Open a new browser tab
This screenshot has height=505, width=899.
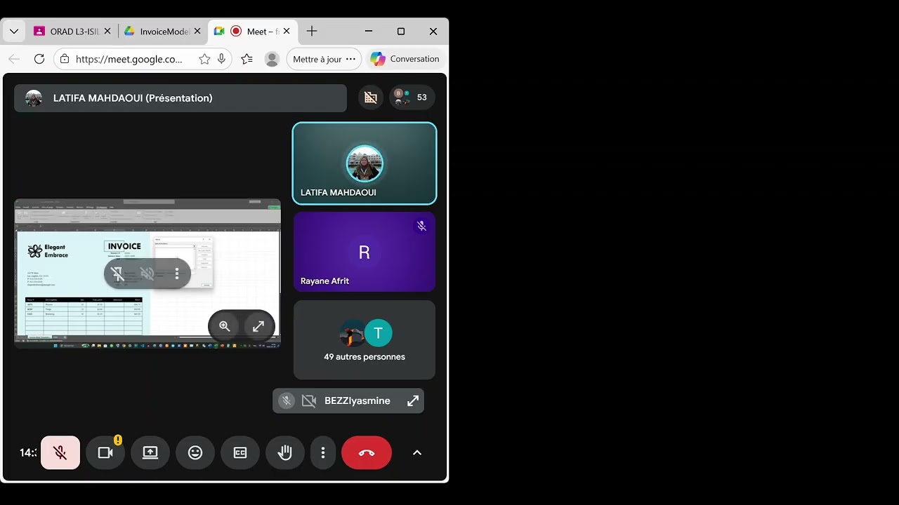(x=312, y=32)
